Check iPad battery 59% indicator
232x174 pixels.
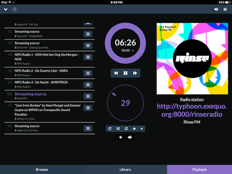[x=224, y=2]
